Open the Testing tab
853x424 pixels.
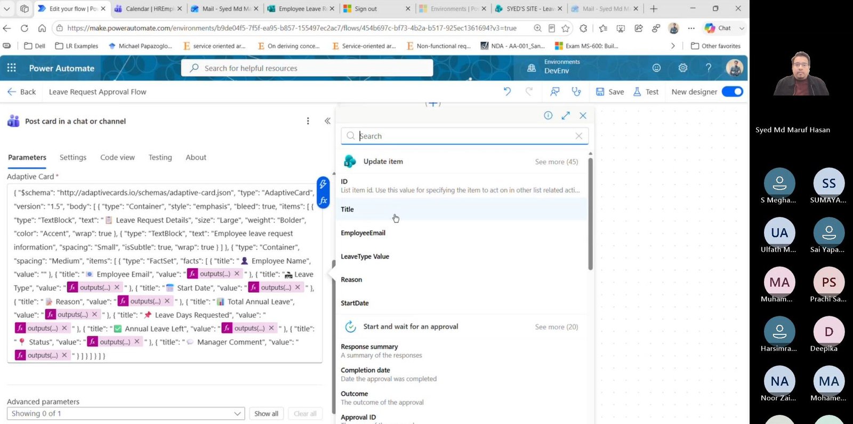[160, 157]
